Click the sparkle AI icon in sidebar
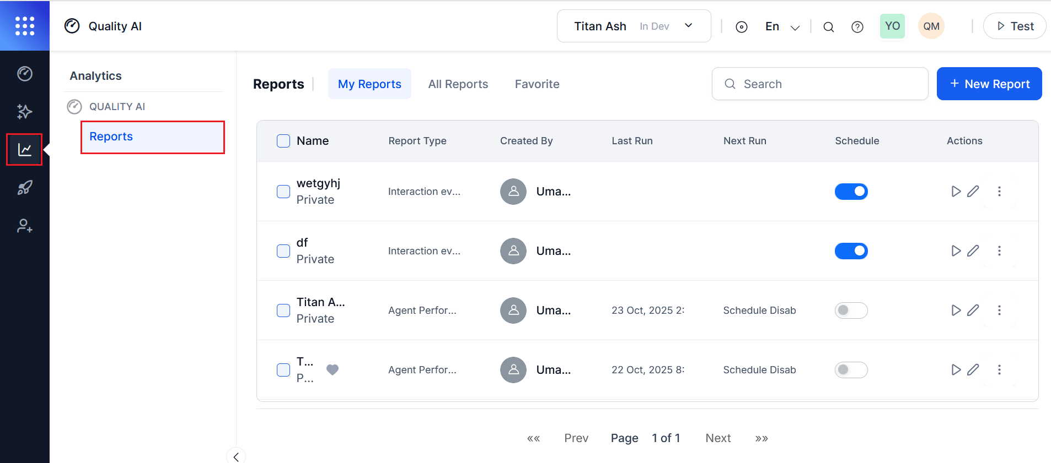The height and width of the screenshot is (463, 1051). point(25,112)
